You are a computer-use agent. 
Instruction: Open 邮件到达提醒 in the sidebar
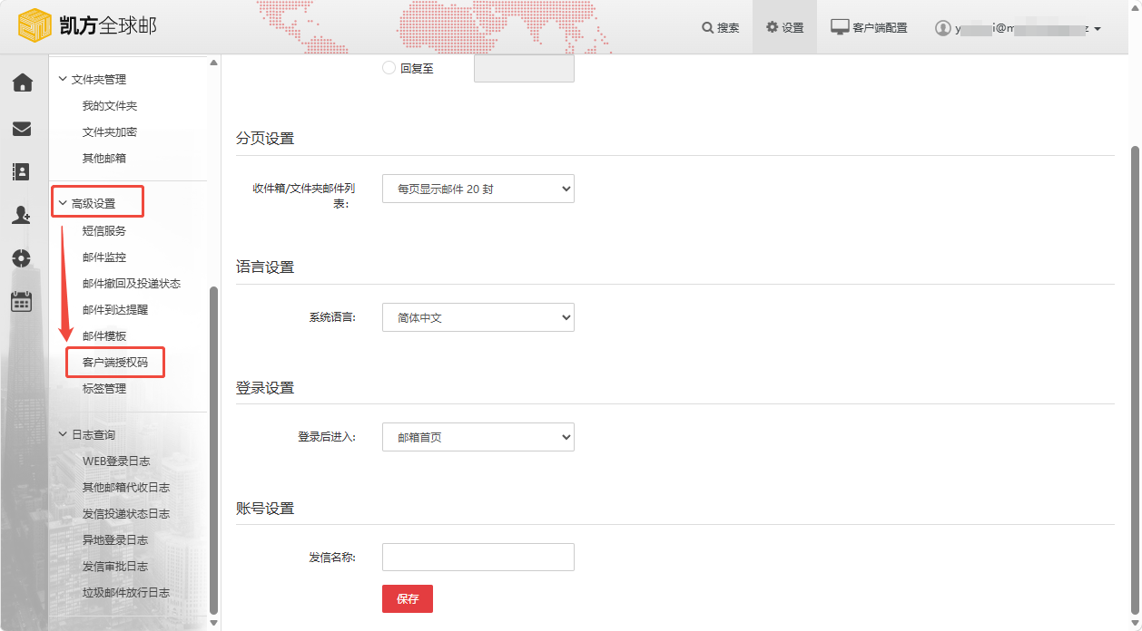(x=115, y=310)
